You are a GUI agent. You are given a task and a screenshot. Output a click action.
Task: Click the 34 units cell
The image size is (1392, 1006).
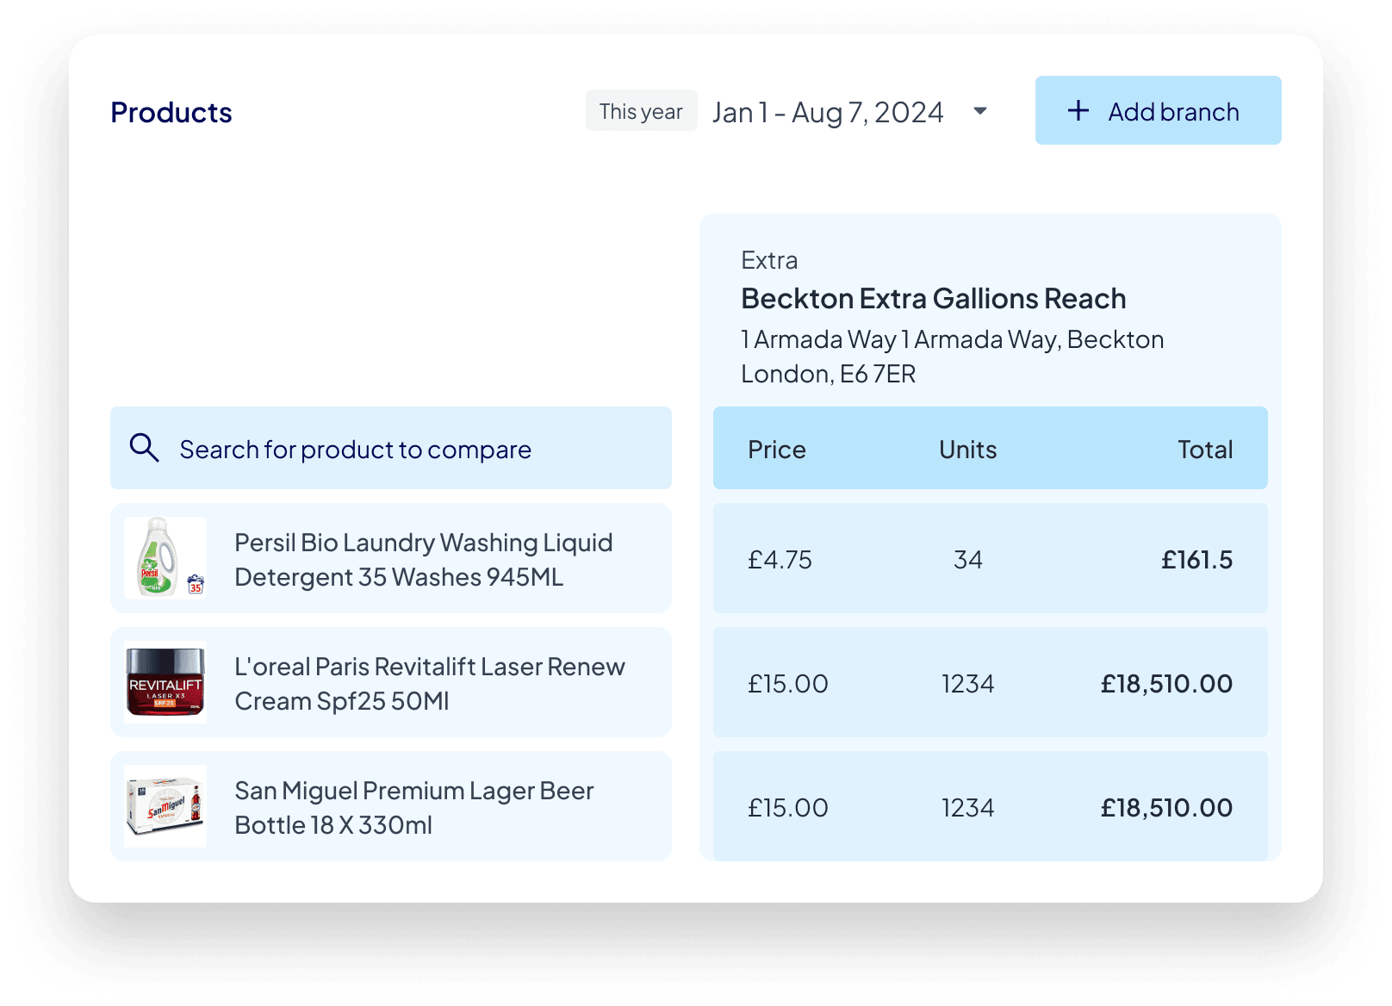(967, 560)
